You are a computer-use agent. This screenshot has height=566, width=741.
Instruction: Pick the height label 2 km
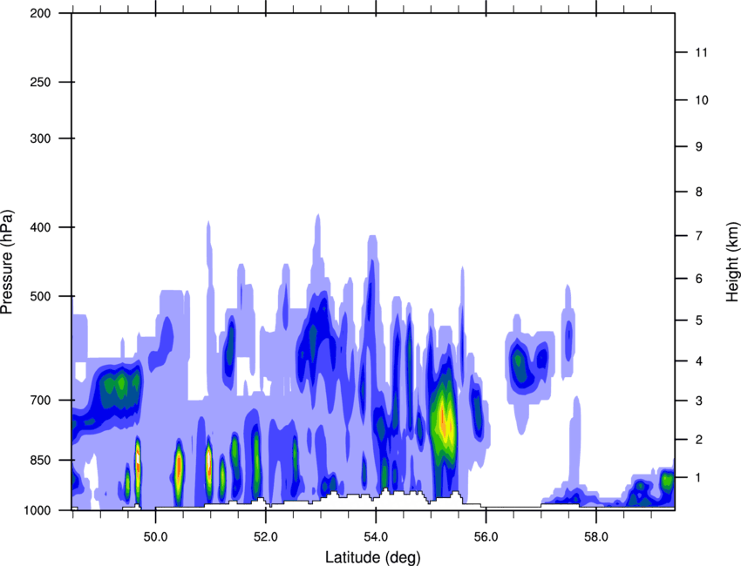(698, 440)
